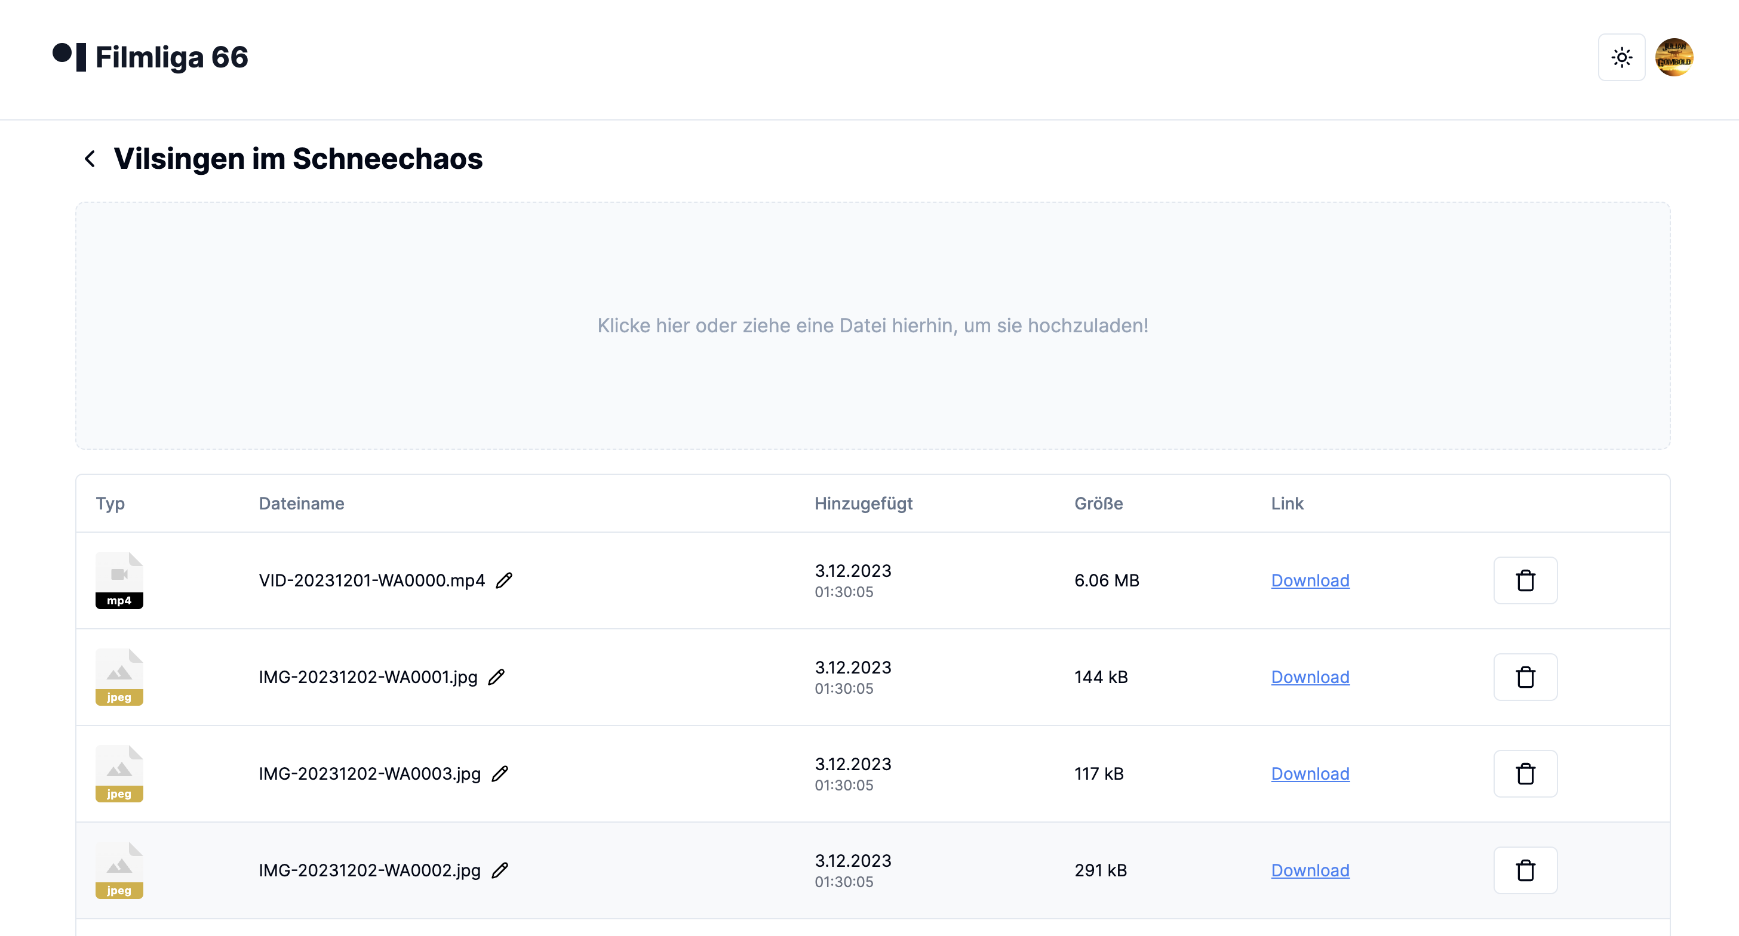
Task: Click the upload dropzone area
Action: click(x=869, y=326)
